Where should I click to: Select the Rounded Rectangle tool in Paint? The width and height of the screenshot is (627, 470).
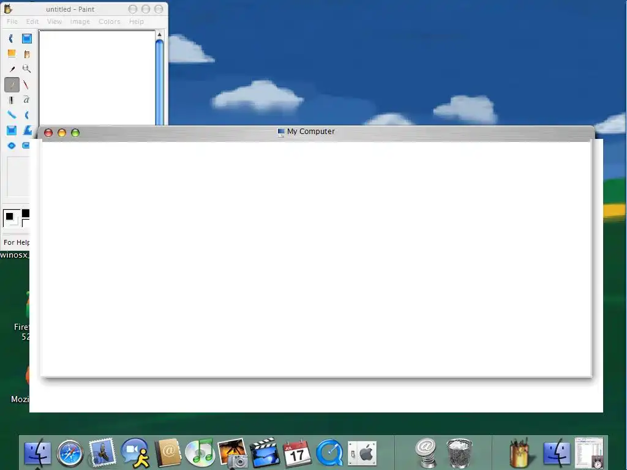click(x=26, y=146)
